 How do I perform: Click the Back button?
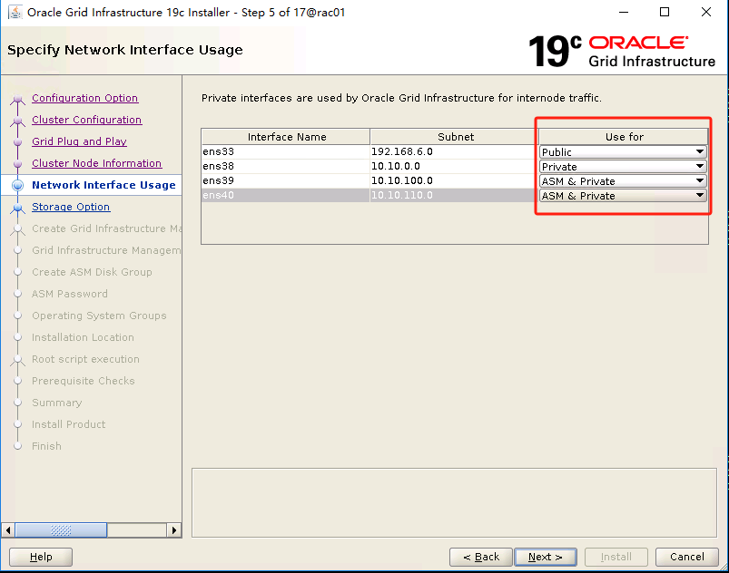(x=481, y=557)
